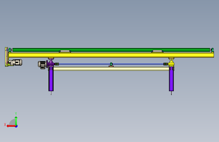Select the long green roller
The image size is (219, 142).
point(111,50)
